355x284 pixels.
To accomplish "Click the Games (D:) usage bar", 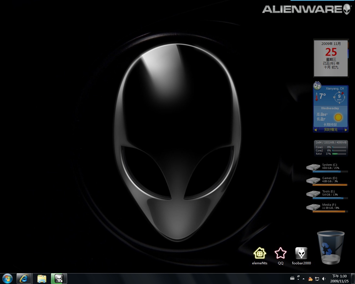I will [330, 185].
